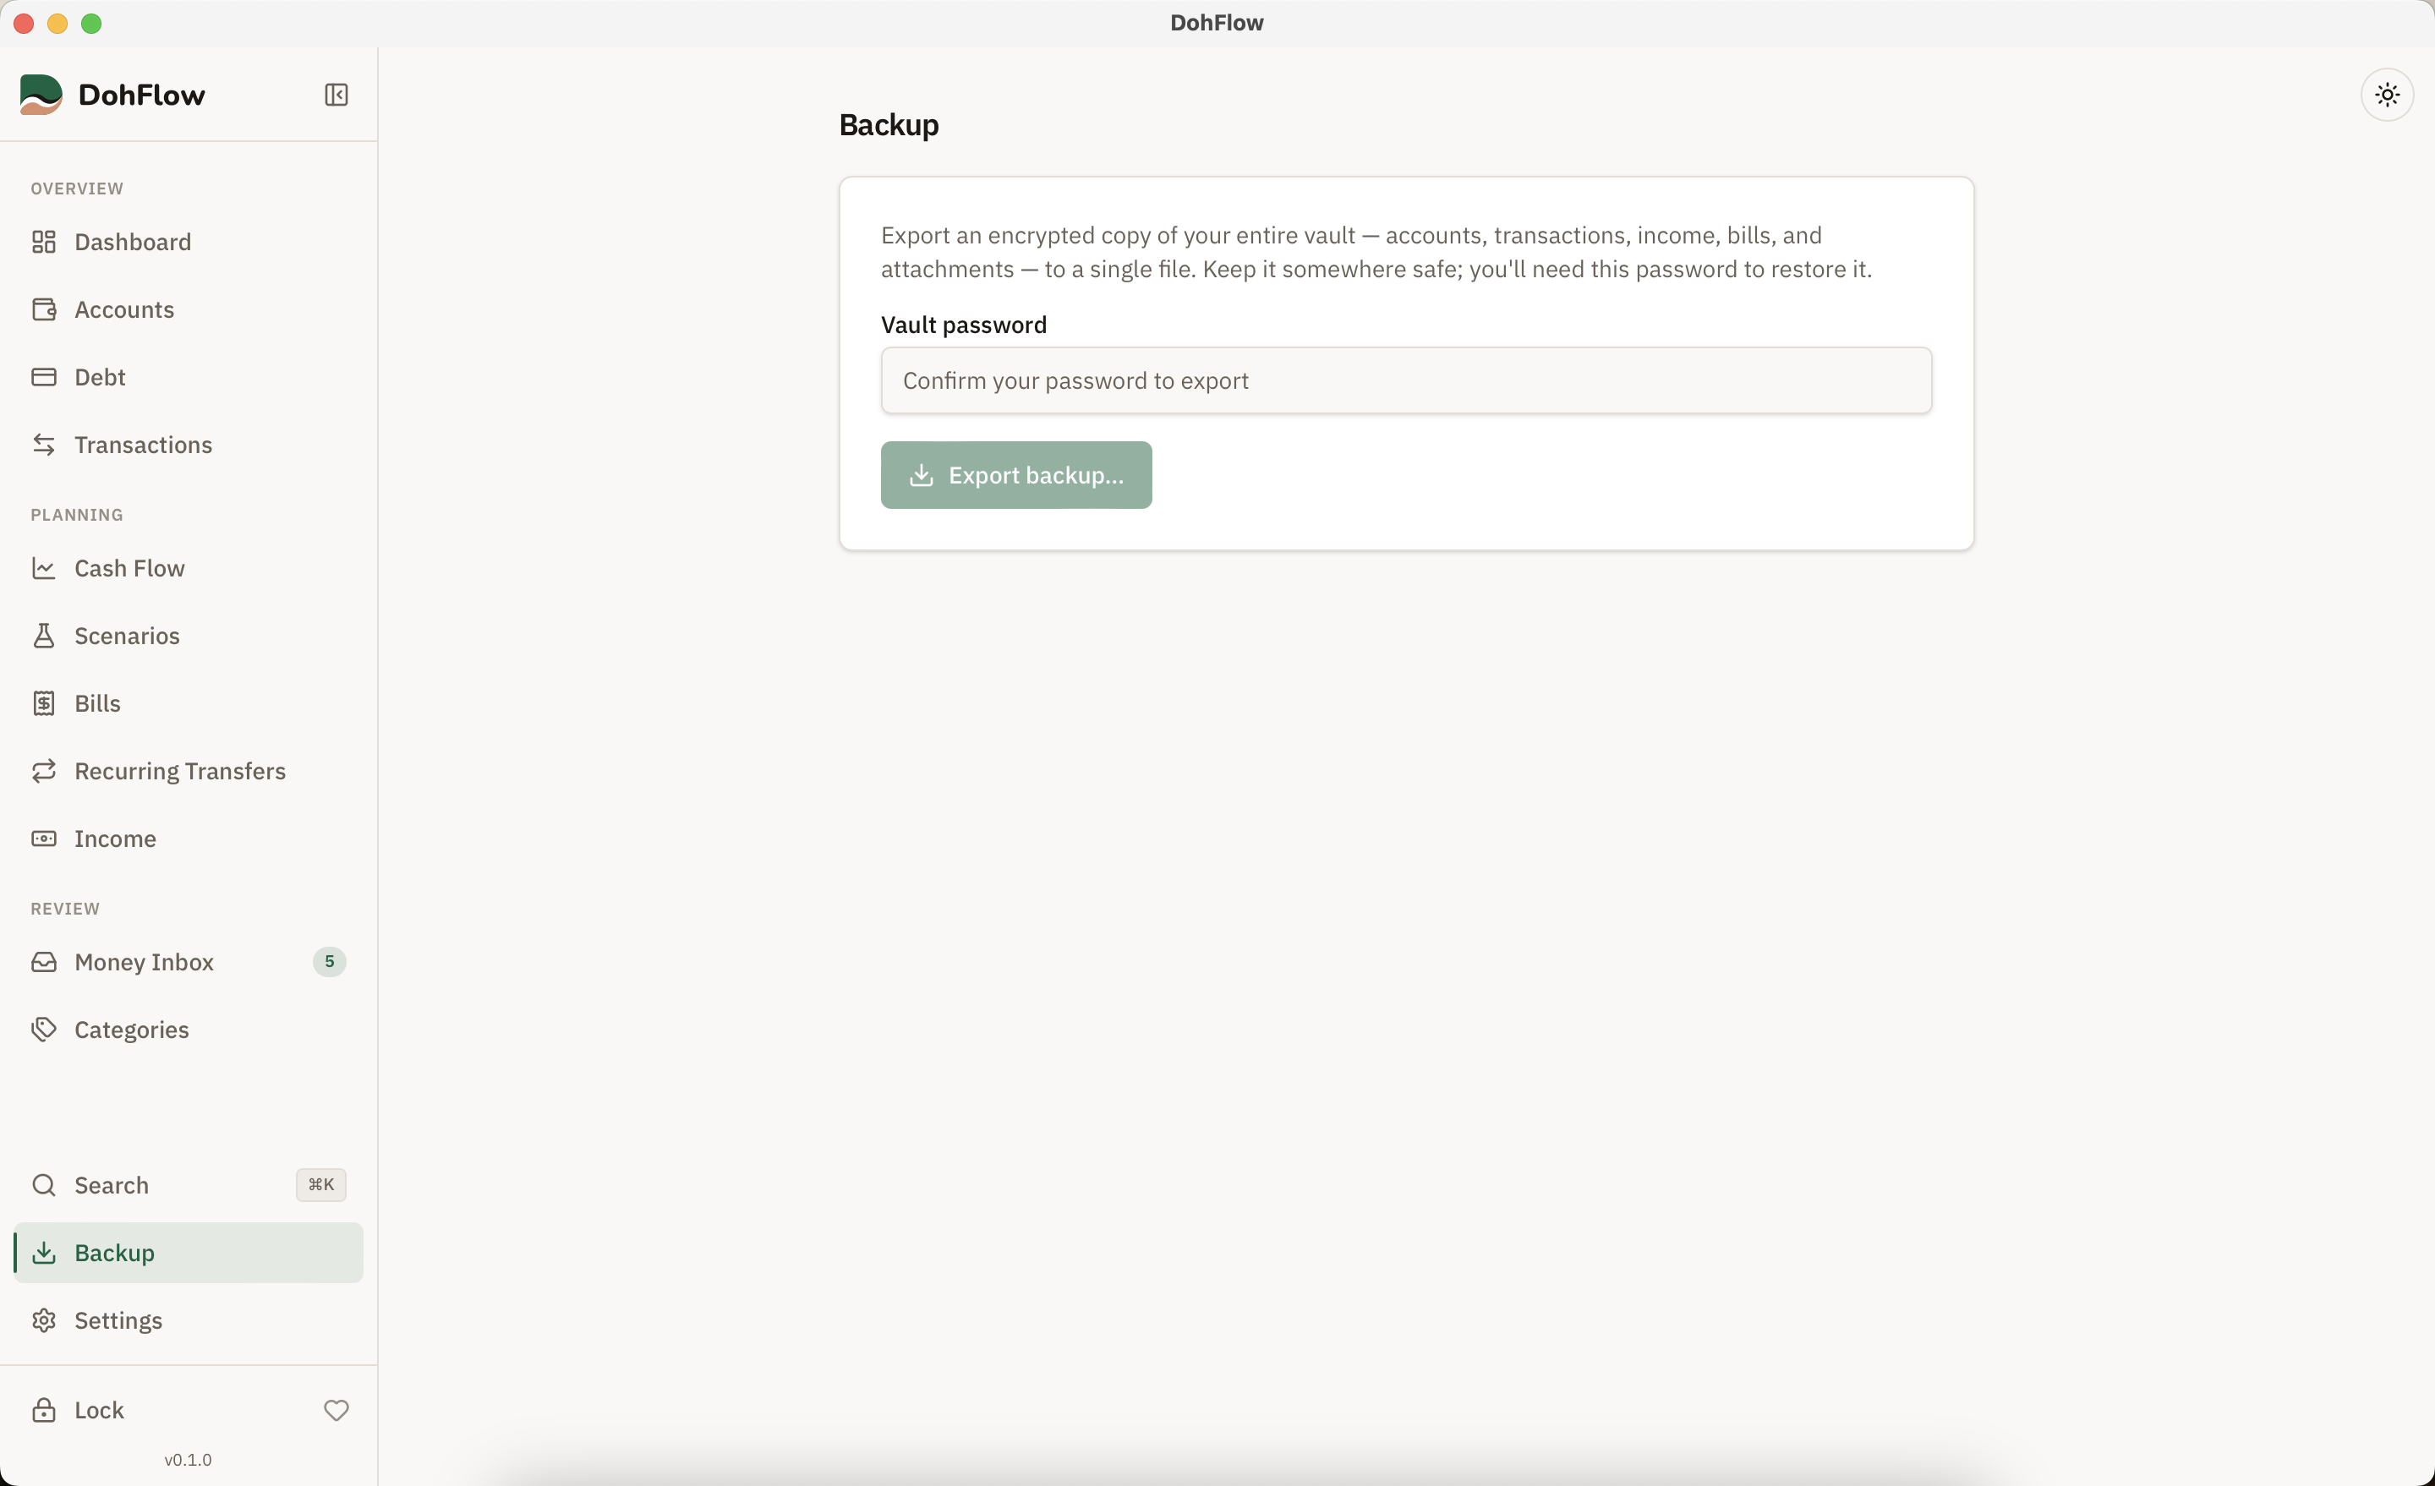2435x1486 pixels.
Task: Click the heart icon beside Lock
Action: tap(336, 1410)
